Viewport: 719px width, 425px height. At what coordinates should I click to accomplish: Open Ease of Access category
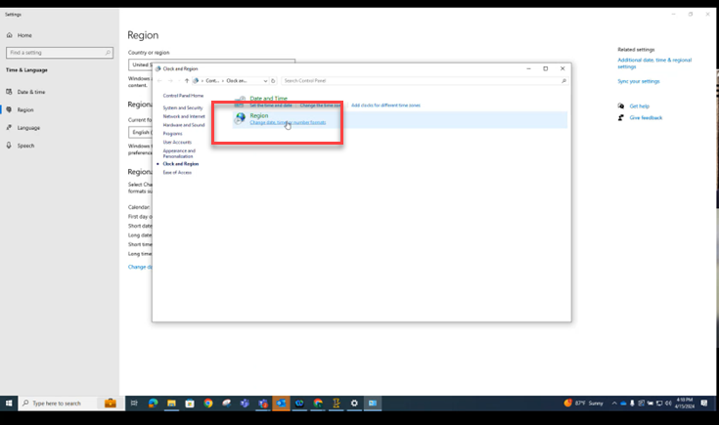tap(177, 173)
